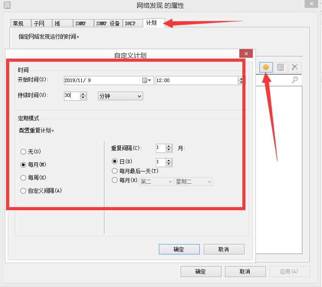Increase the 持续时间 value with up arrow
Screen dimensions: 322x287
pos(83,94)
